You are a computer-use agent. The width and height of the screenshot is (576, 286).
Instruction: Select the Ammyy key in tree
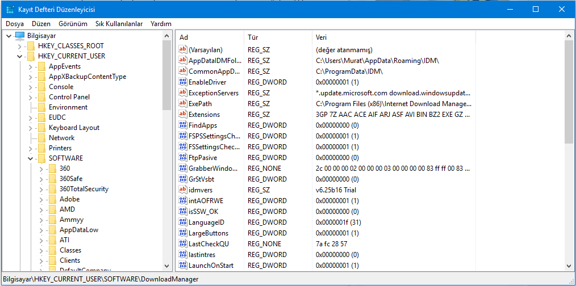(72, 220)
